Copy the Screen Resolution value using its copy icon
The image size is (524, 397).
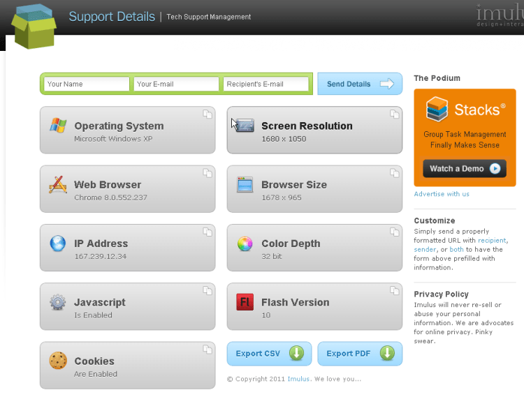click(x=395, y=114)
